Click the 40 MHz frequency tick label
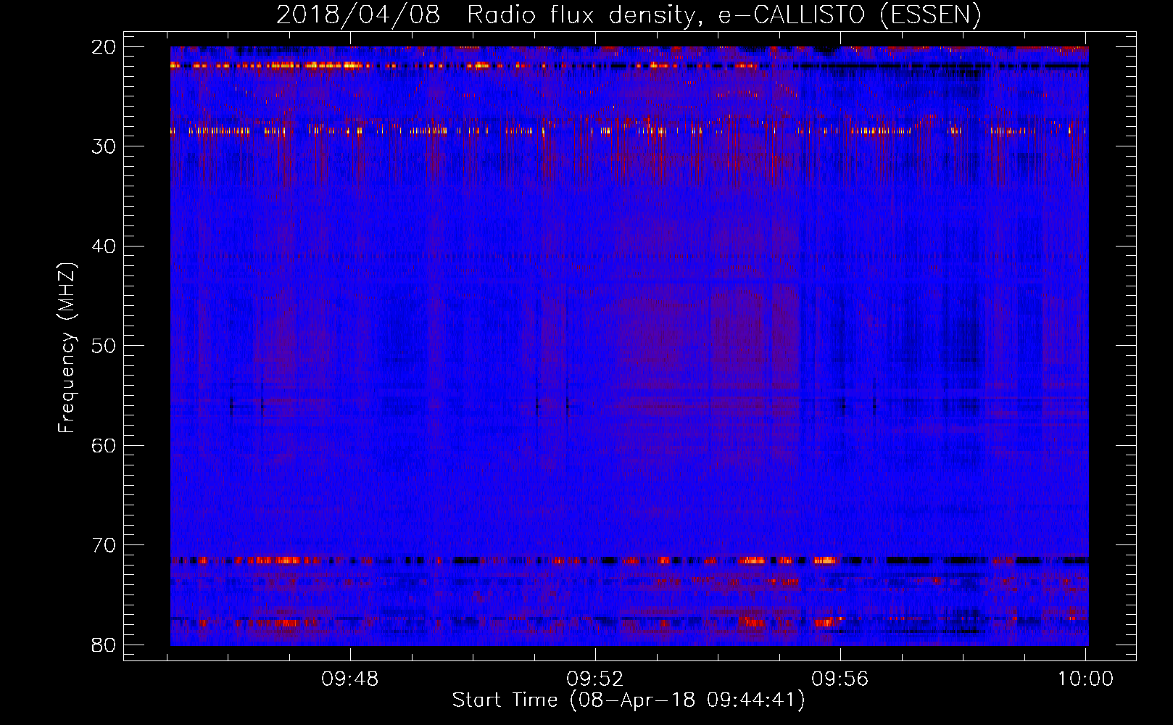The width and height of the screenshot is (1173, 725). click(x=104, y=246)
